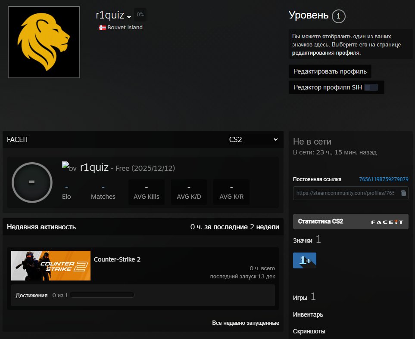Open the Инвентарь section in the sidebar

point(308,314)
